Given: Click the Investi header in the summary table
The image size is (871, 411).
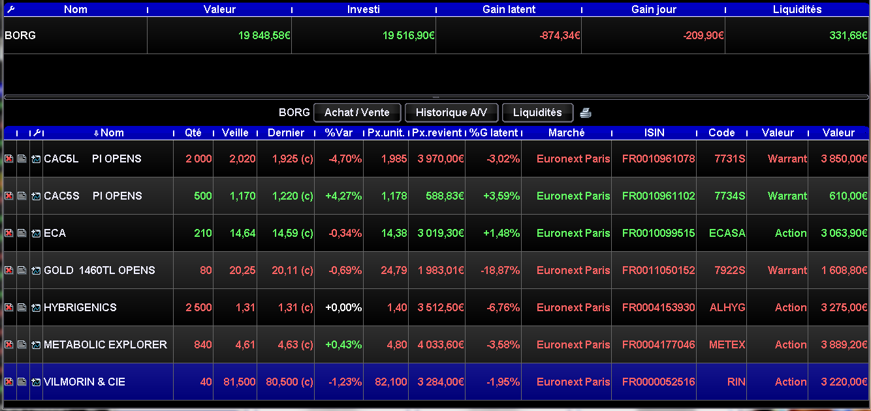Looking at the screenshot, I should (364, 9).
